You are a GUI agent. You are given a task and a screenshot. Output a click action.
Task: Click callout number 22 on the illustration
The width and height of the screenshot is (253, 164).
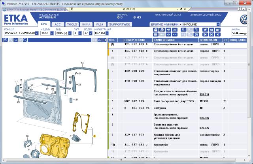click(x=79, y=84)
